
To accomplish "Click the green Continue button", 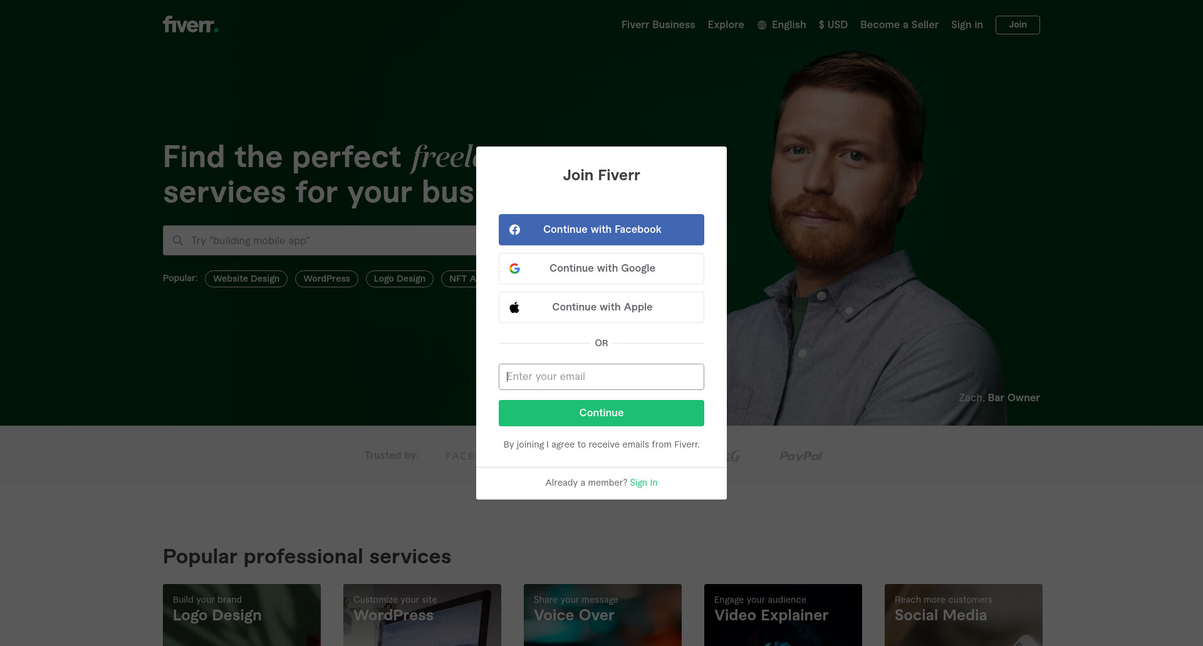I will (601, 413).
